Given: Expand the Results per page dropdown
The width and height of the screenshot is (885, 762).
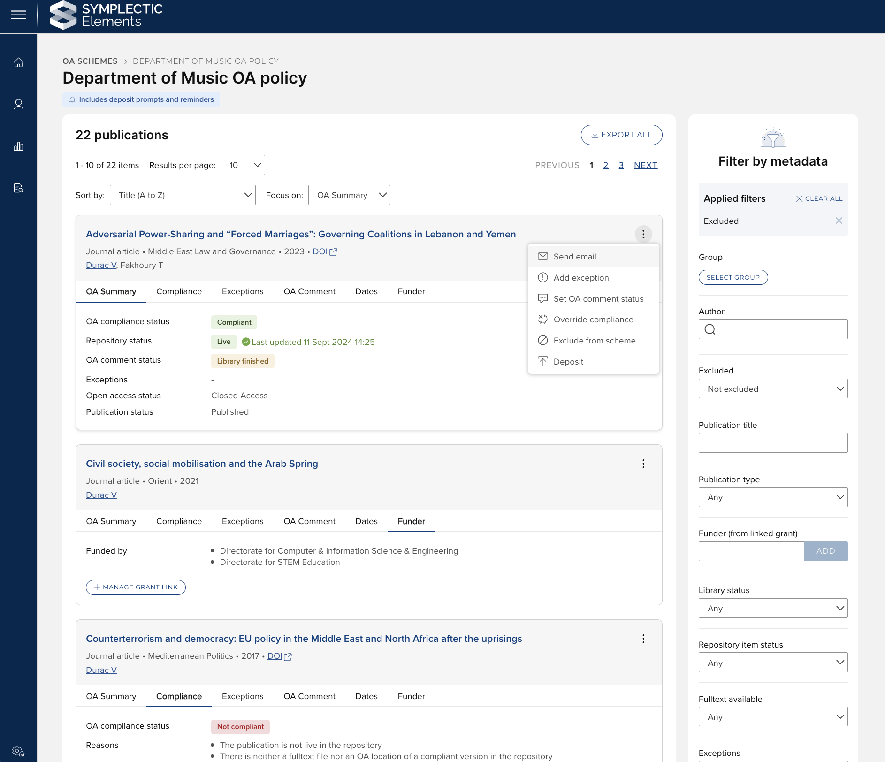Looking at the screenshot, I should [x=243, y=165].
